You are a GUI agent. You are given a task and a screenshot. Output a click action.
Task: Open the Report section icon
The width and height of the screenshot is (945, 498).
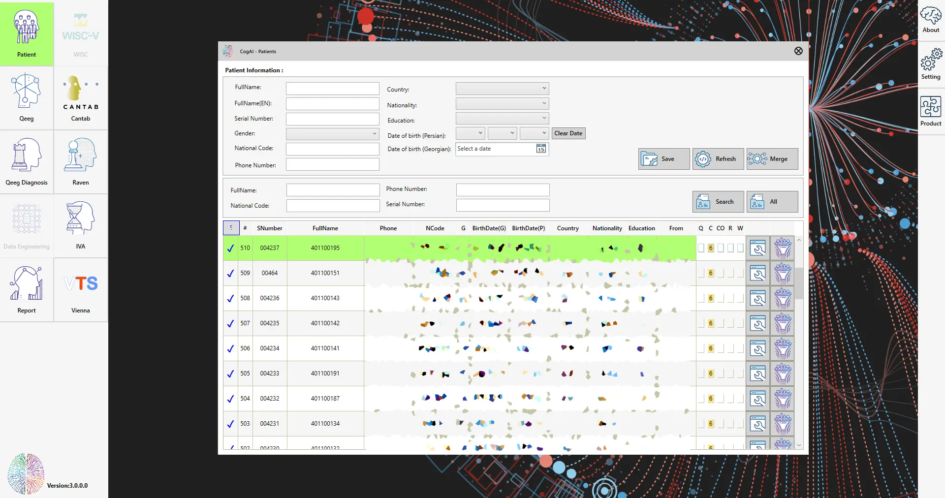coord(27,289)
